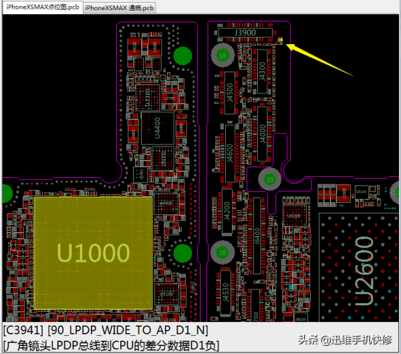Select the U1000 CPU chip
This screenshot has width=401, height=354.
(92, 253)
